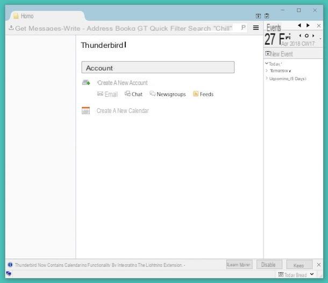Select the Home tab
The height and width of the screenshot is (283, 328).
coord(46,16)
